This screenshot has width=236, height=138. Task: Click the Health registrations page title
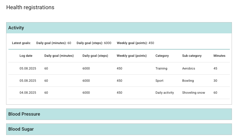coord(30,7)
